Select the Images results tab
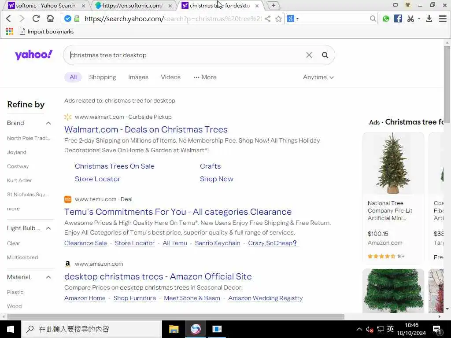 click(x=138, y=77)
